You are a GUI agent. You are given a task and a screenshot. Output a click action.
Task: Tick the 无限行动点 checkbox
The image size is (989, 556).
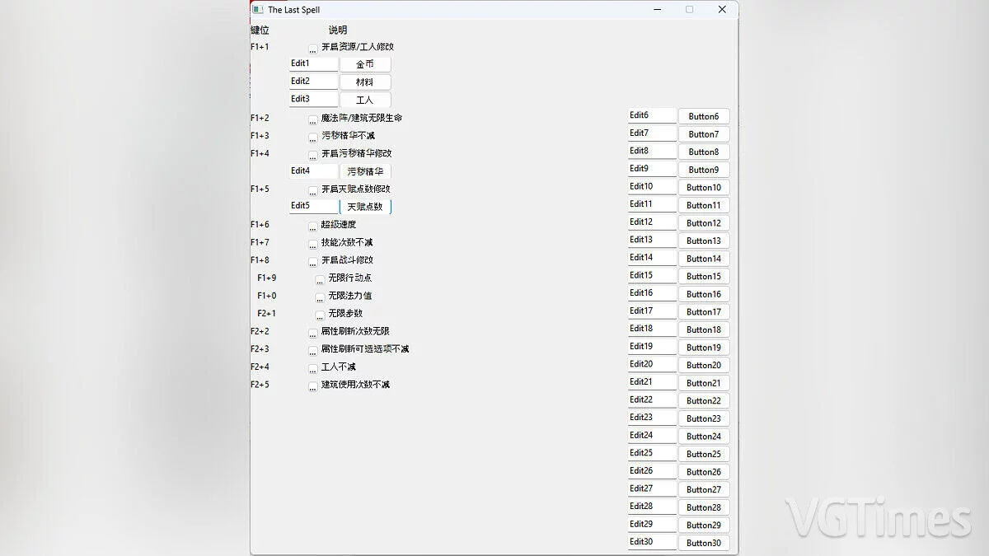[320, 279]
